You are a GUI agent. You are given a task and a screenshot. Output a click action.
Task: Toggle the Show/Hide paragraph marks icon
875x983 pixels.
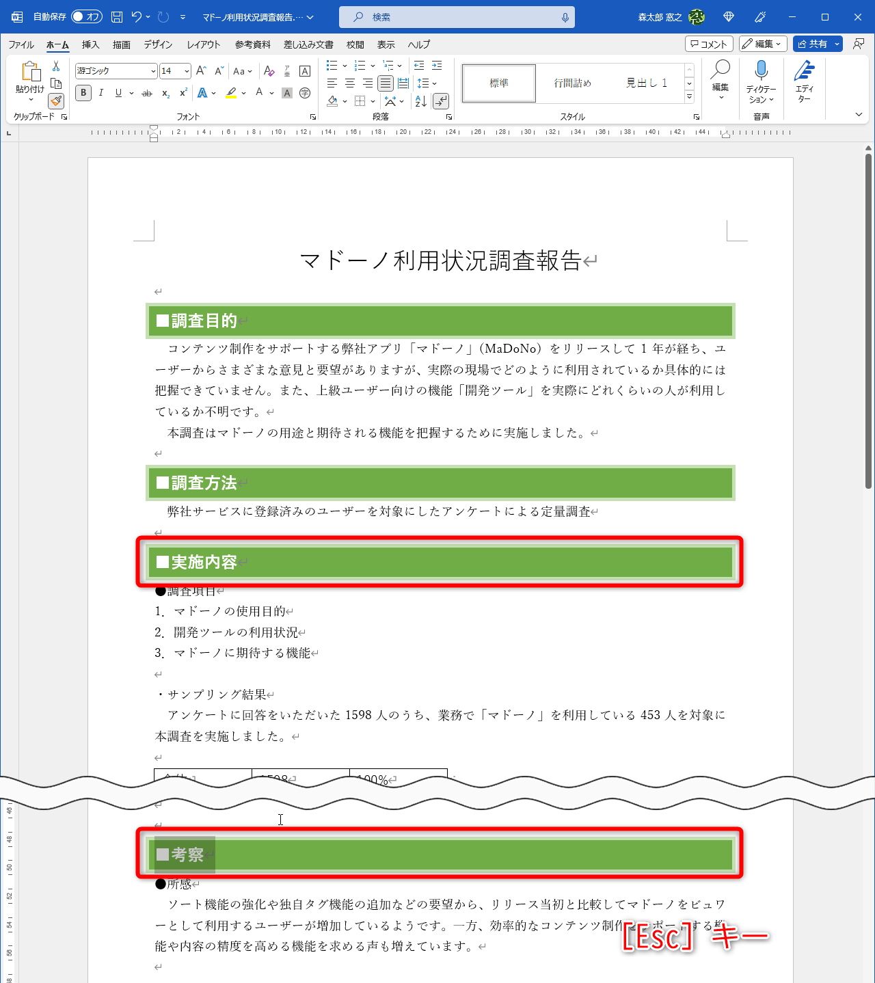[440, 100]
